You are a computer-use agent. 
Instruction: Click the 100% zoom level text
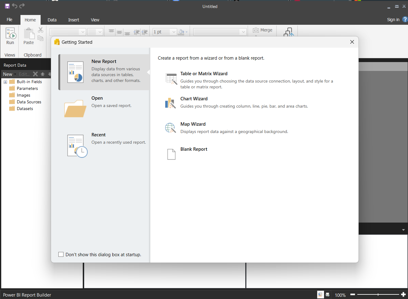tap(340, 295)
